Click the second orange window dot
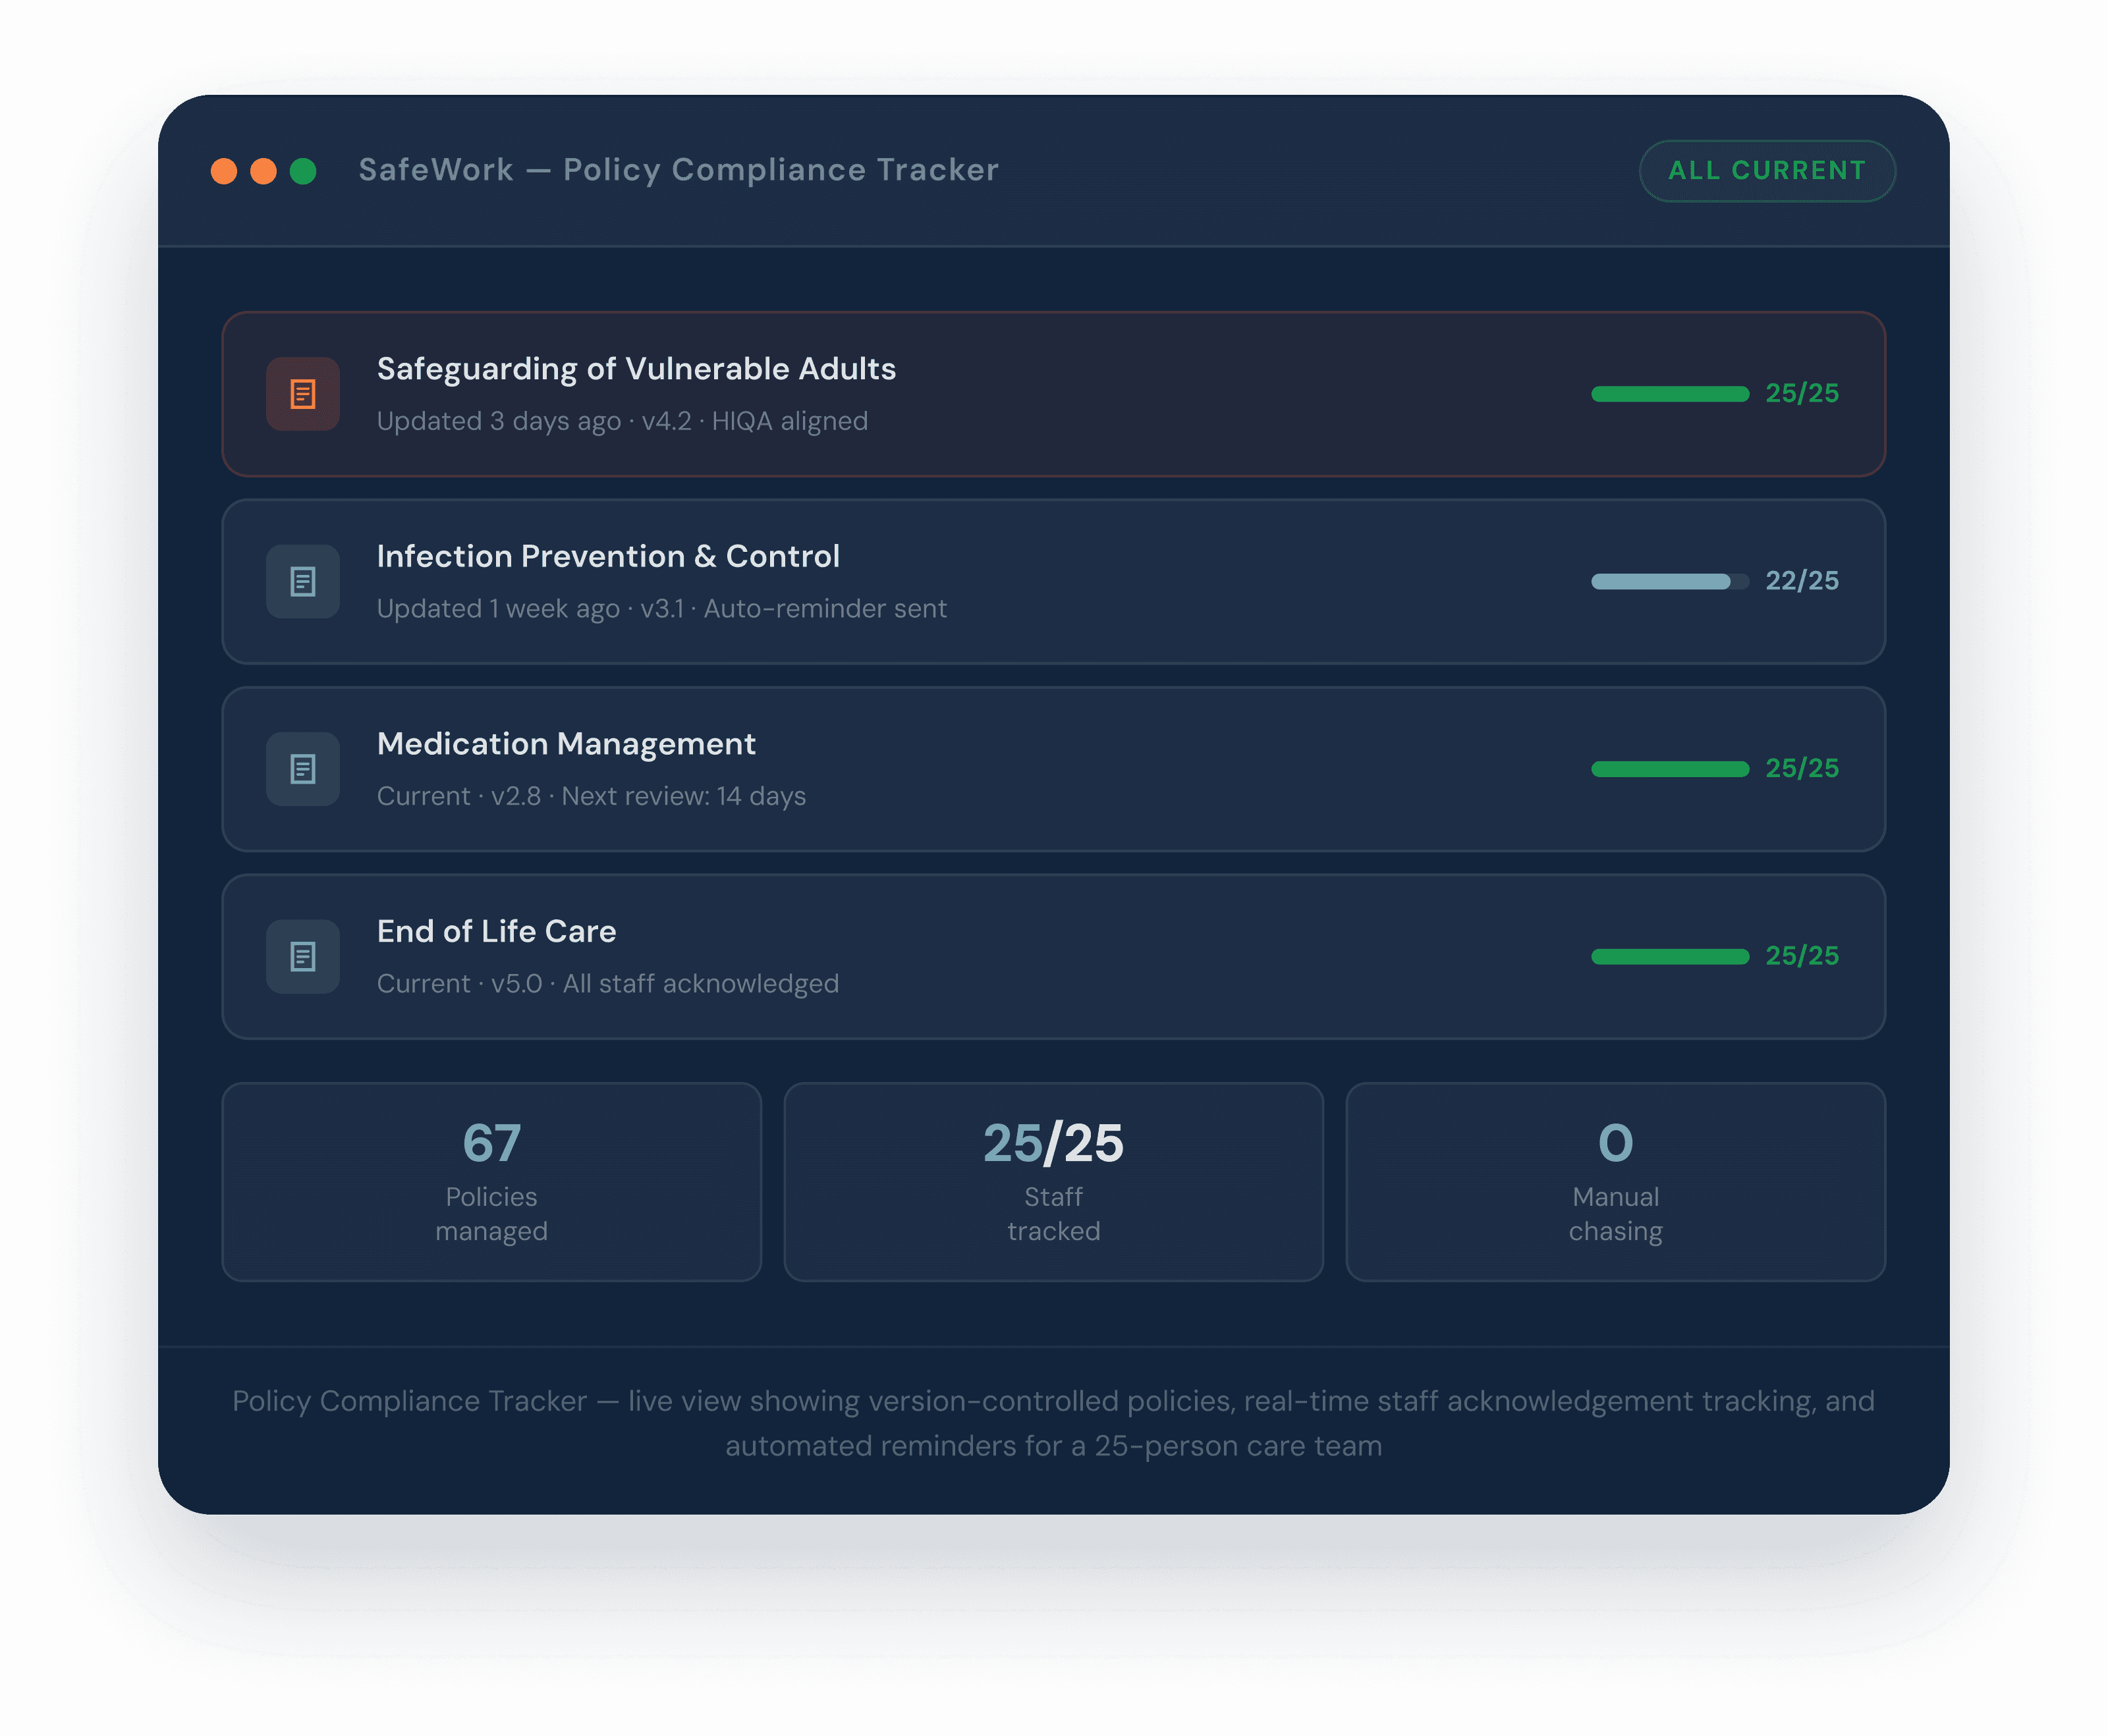 [x=263, y=171]
